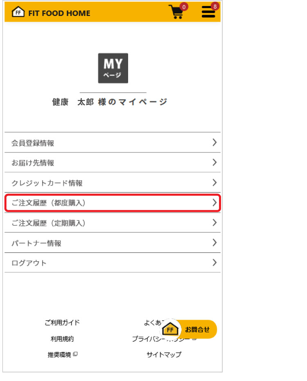Open ご注文履歴（都度購入）menu item
Image resolution: width=307 pixels, height=381 pixels.
click(x=113, y=203)
